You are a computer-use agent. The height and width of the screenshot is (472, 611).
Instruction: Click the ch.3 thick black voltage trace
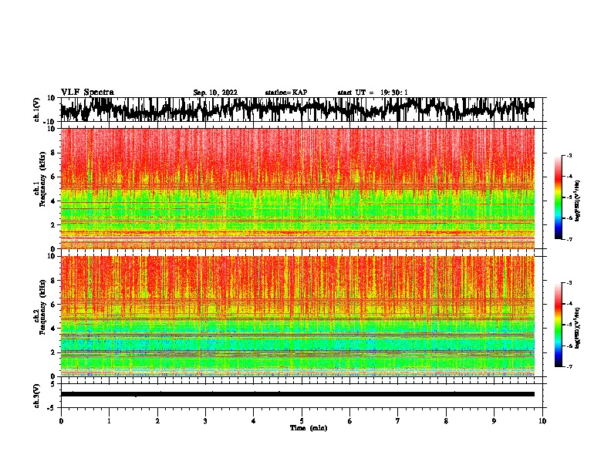pyautogui.click(x=297, y=394)
